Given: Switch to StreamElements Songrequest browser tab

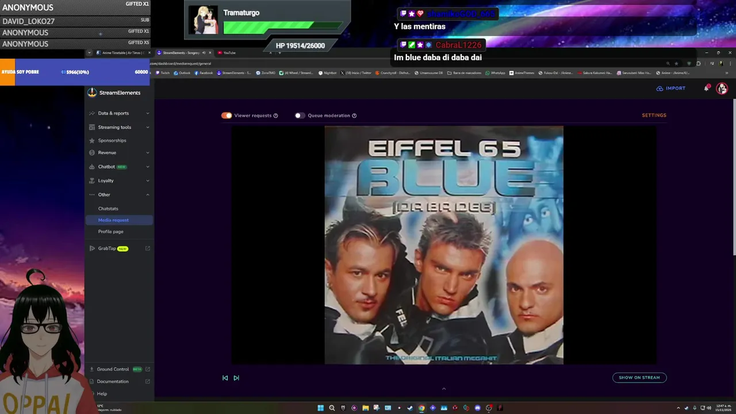Looking at the screenshot, I should point(184,52).
